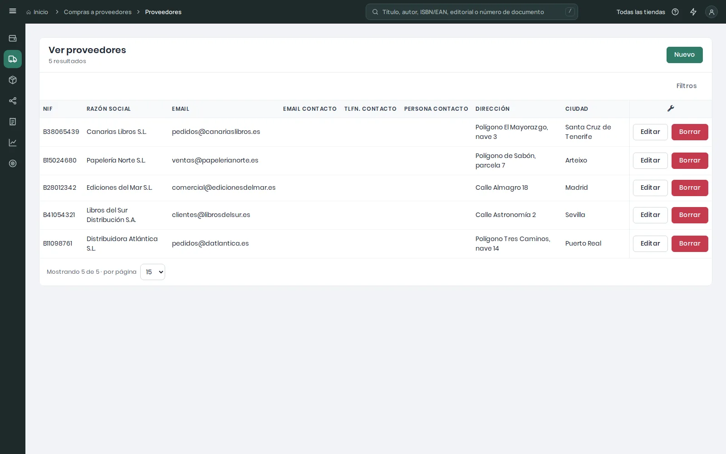The height and width of the screenshot is (454, 726).
Task: Edit Canarias Libros S.L. supplier
Action: click(x=650, y=132)
